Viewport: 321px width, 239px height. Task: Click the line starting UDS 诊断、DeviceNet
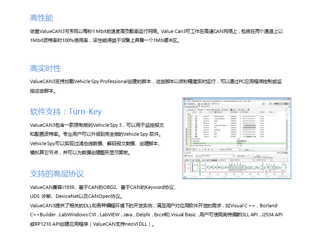[x=77, y=196]
